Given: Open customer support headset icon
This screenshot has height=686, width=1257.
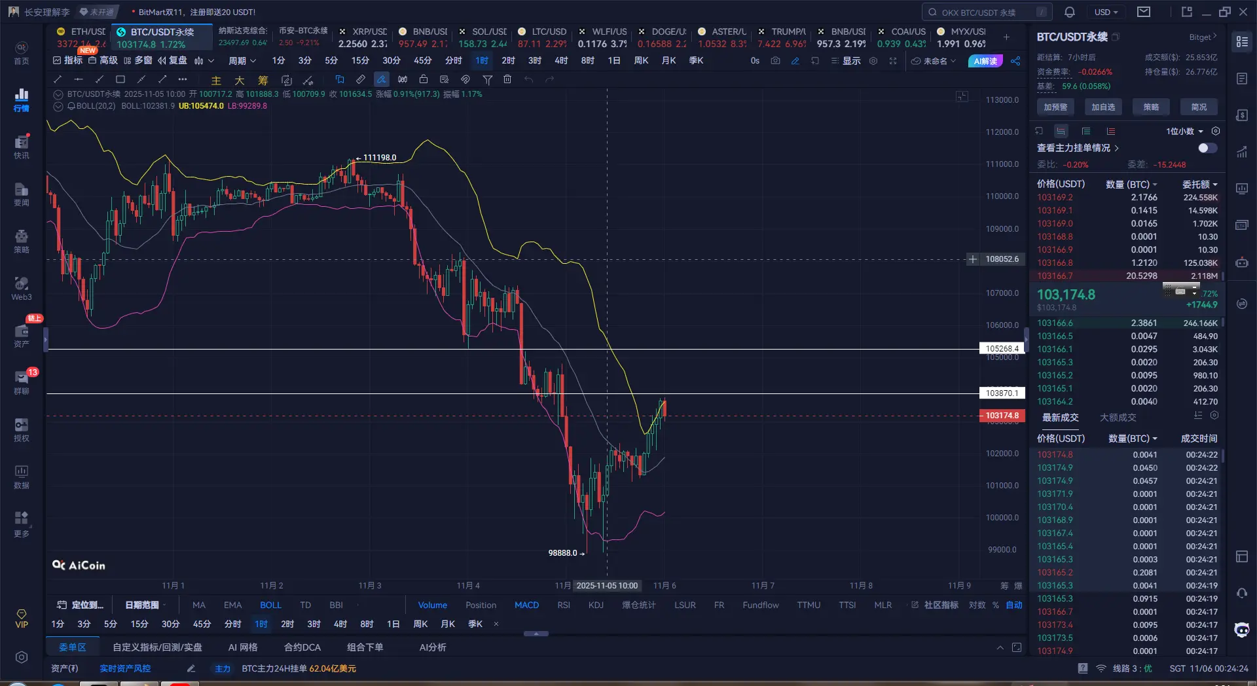Looking at the screenshot, I should [1242, 593].
